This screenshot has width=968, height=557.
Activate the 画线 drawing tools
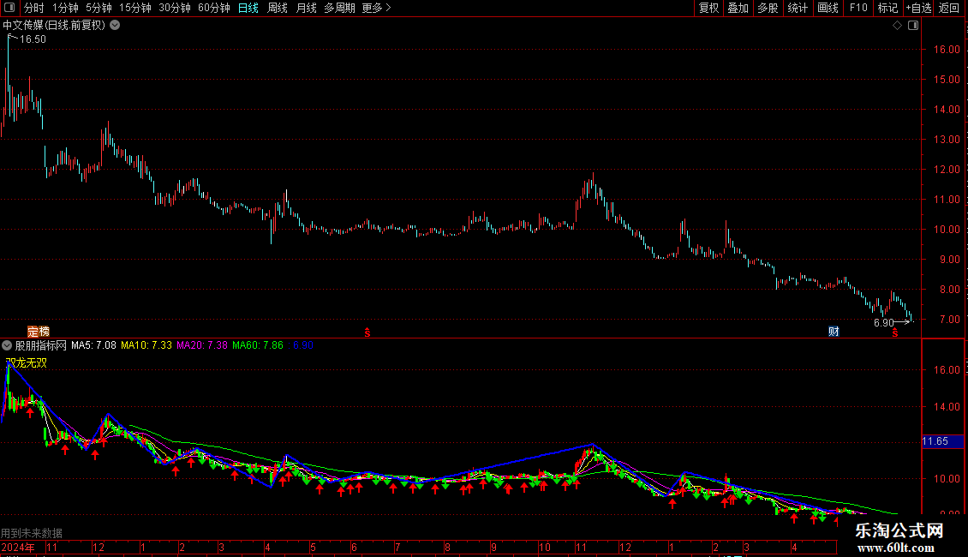point(828,8)
